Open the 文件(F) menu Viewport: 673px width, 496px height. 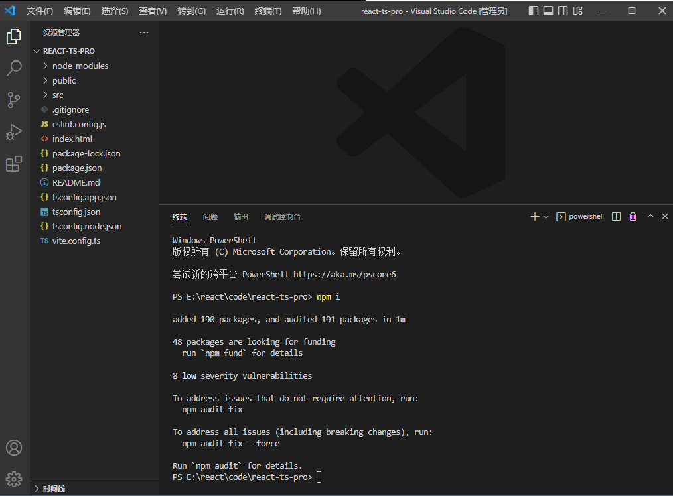(x=39, y=11)
